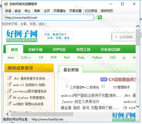Click pencil icon beside C# winform 权限管理系
The image size is (142, 124).
[x=9, y=97]
